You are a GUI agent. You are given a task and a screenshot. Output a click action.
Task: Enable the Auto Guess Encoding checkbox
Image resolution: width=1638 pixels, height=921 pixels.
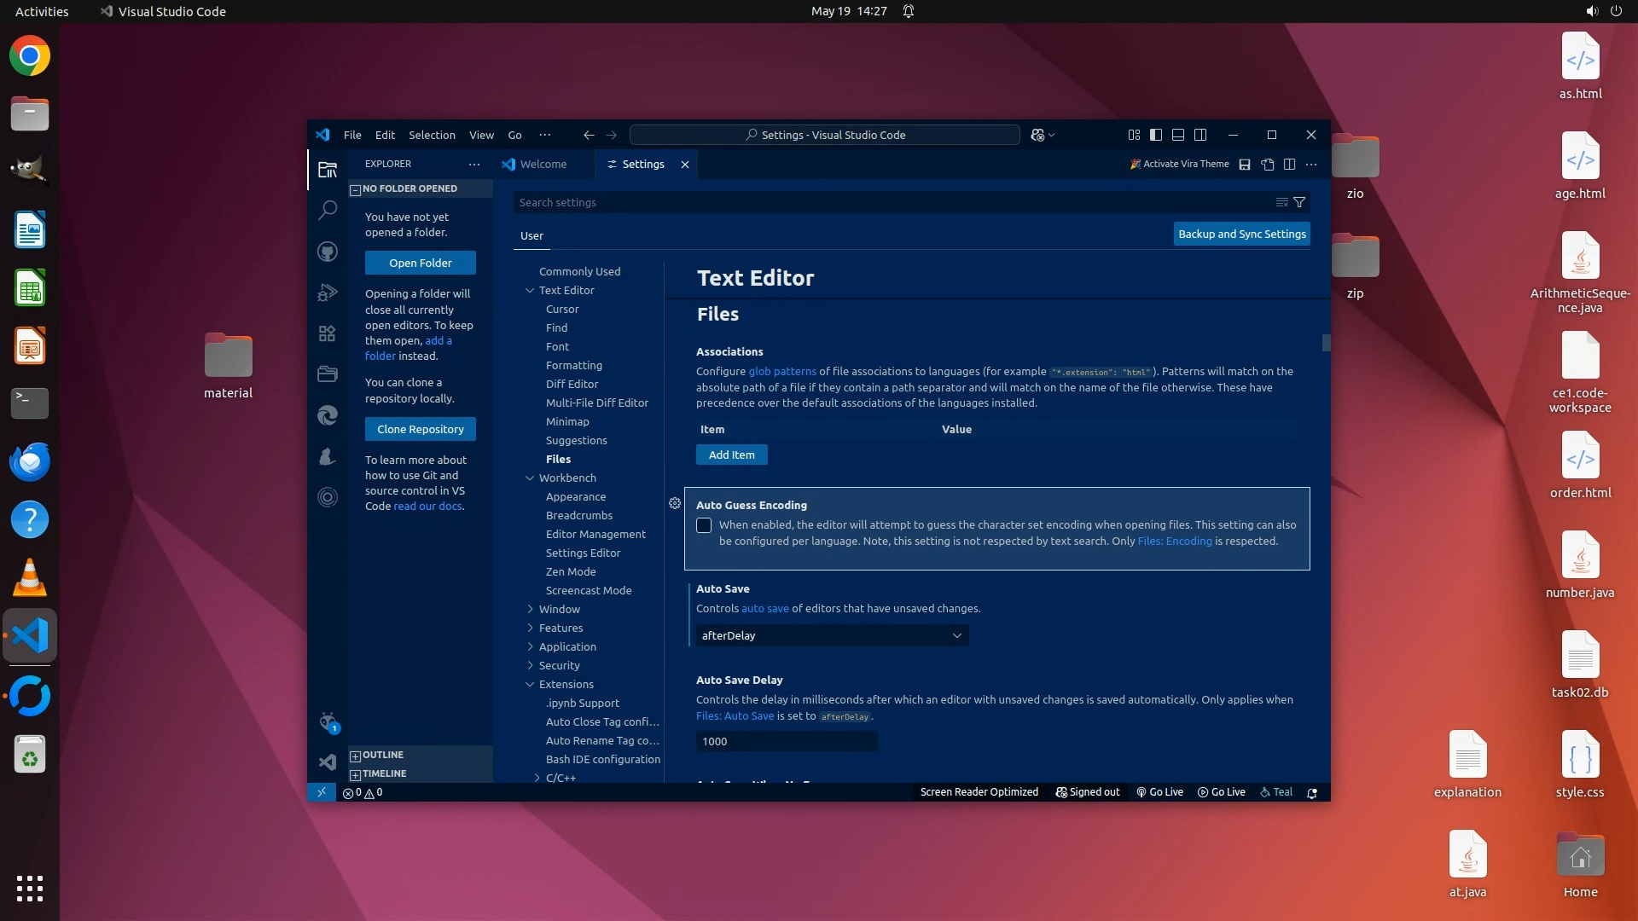pyautogui.click(x=704, y=525)
